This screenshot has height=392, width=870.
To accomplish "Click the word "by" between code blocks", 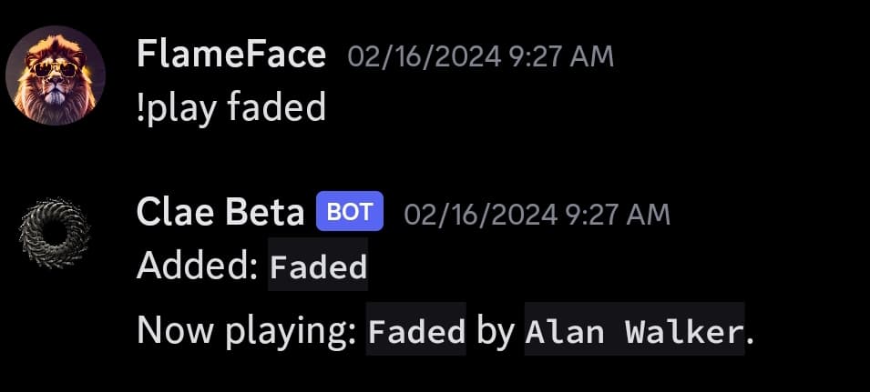I will (496, 331).
